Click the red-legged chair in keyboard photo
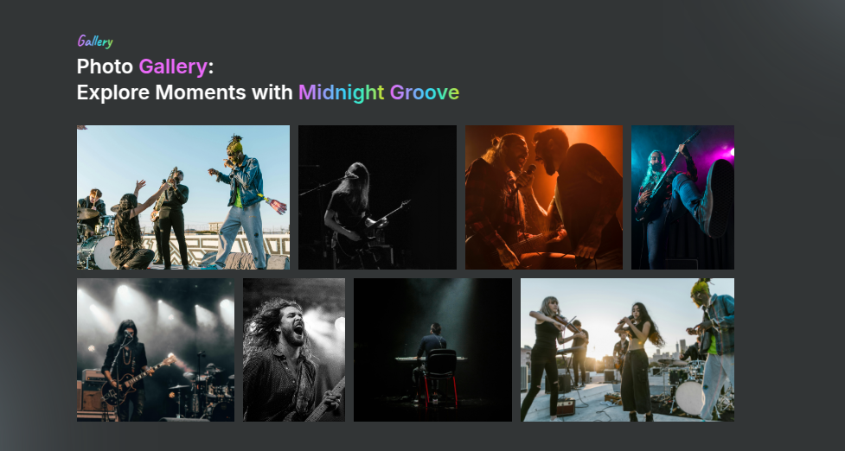 pos(441,376)
